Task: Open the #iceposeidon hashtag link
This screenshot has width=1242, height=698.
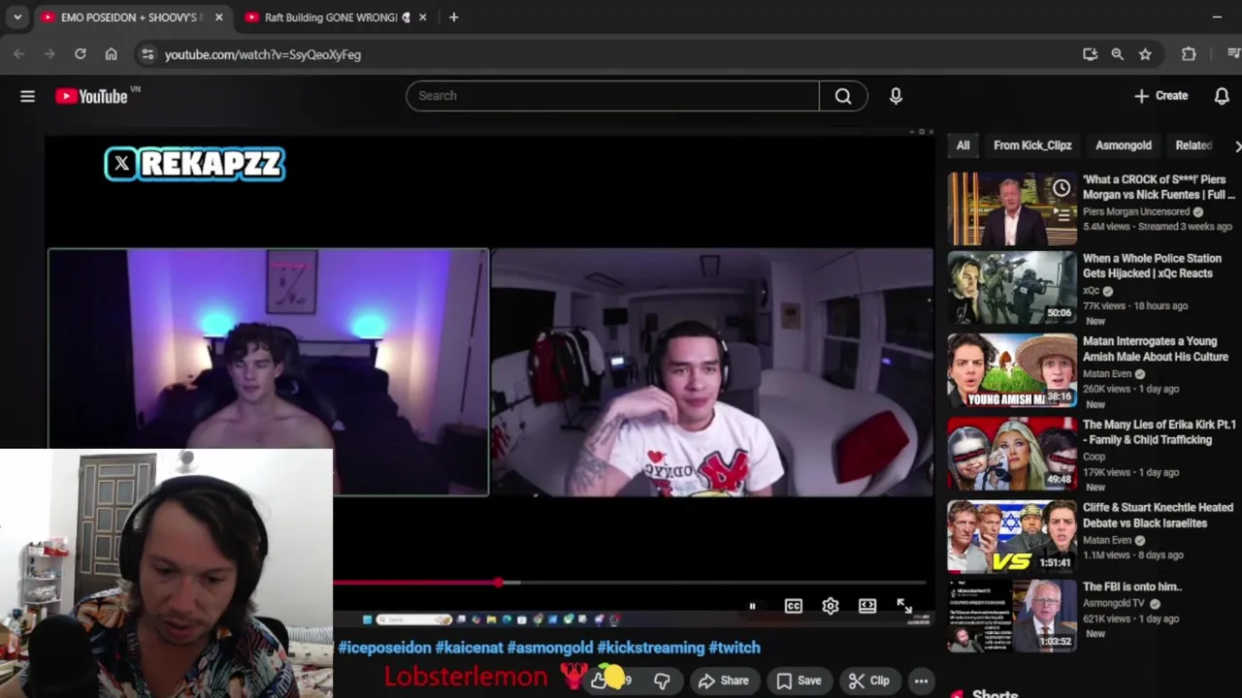Action: 384,648
